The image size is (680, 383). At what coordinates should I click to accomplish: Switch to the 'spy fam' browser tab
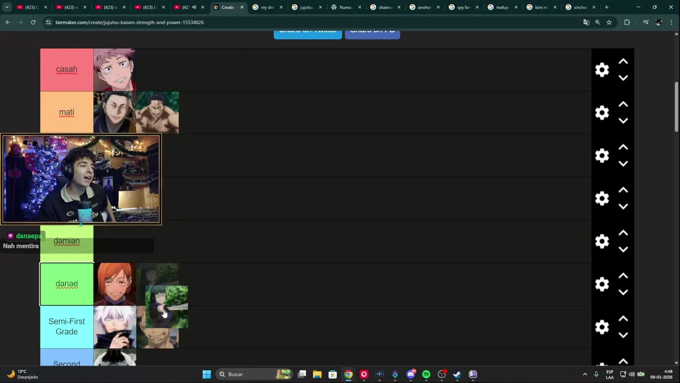tap(462, 7)
